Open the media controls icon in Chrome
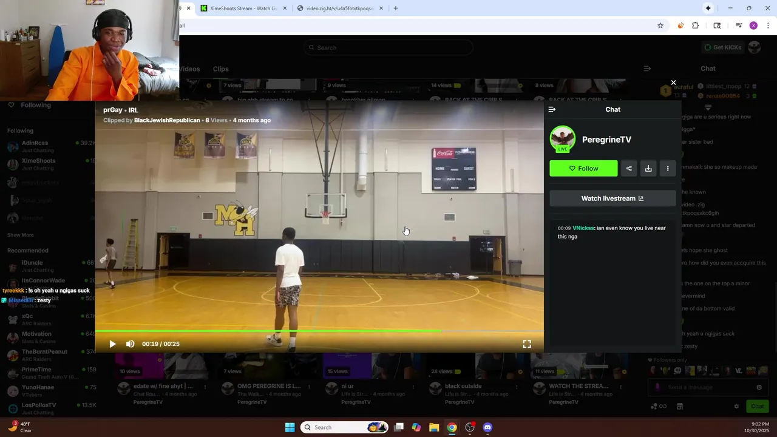Viewport: 777px width, 437px height. click(739, 25)
